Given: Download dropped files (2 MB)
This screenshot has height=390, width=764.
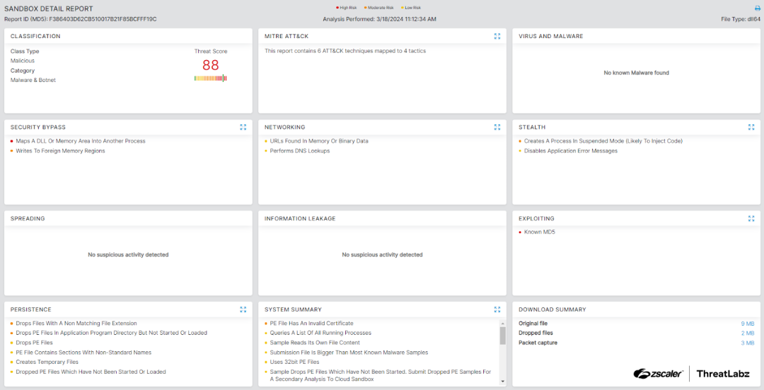Looking at the screenshot, I should click(x=748, y=333).
